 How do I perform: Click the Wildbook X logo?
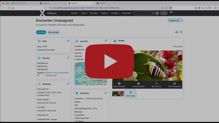coord(42,13)
